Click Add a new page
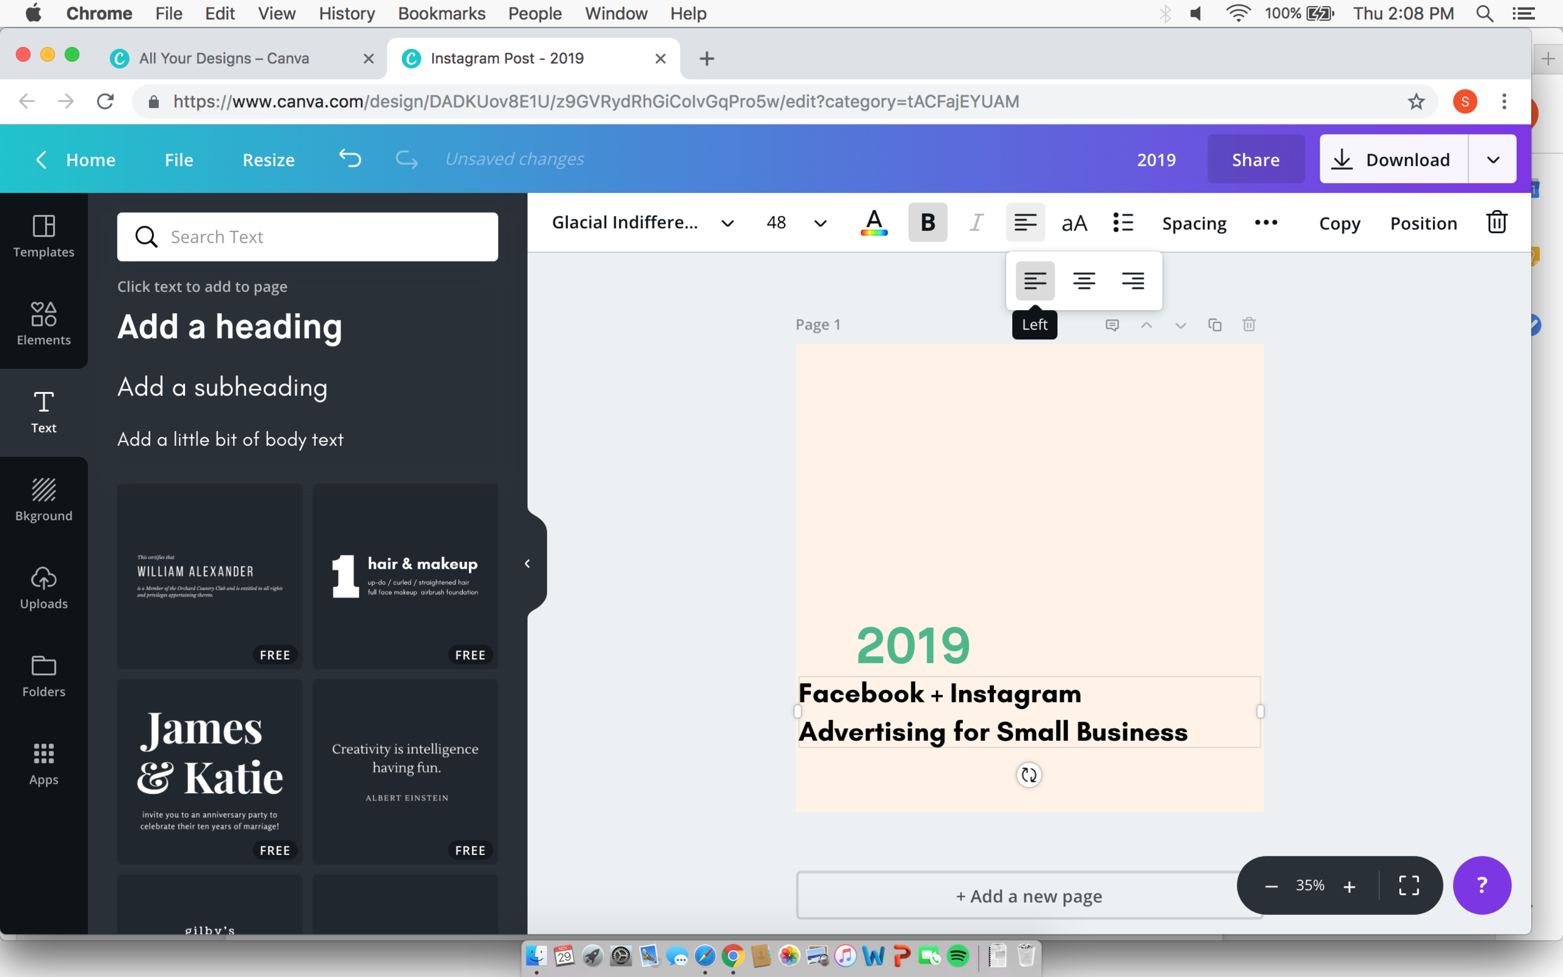Image resolution: width=1563 pixels, height=977 pixels. click(x=1029, y=896)
